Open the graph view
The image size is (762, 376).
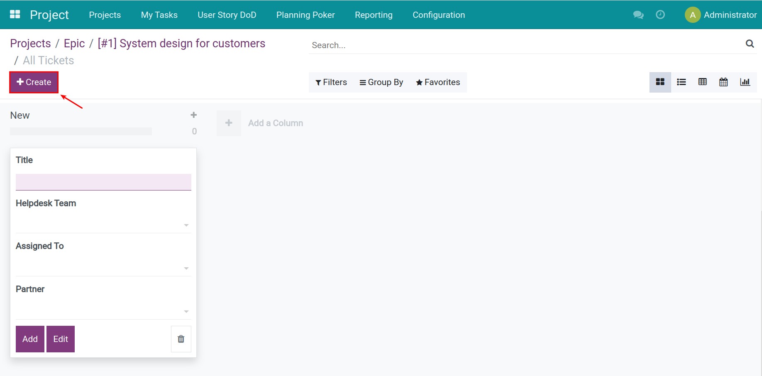[x=745, y=82]
